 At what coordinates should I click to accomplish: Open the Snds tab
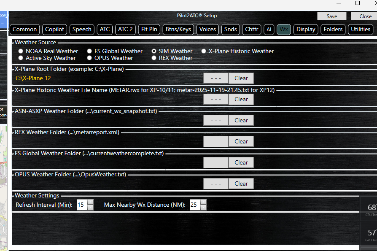click(x=230, y=30)
